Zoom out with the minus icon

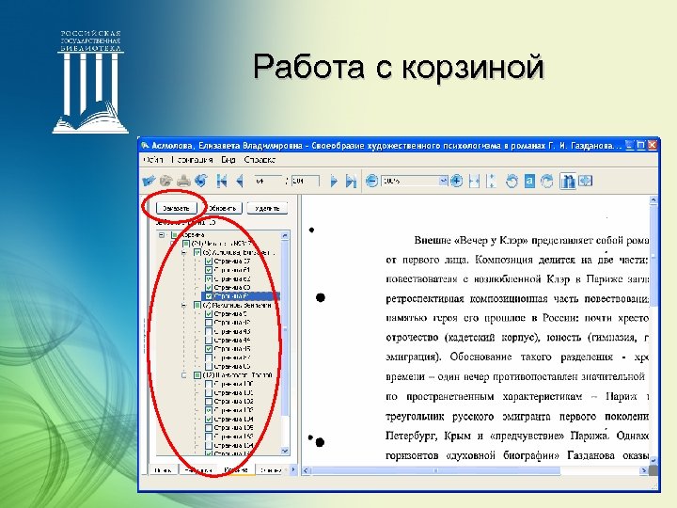point(371,181)
